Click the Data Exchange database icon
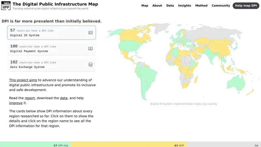261x147 pixels. [x=90, y=65]
